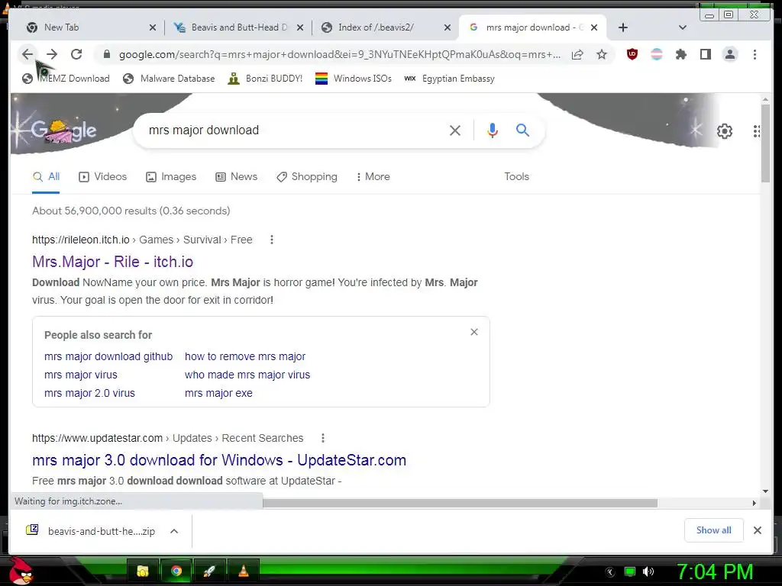The image size is (782, 586).
Task: Expand tab search chevron
Action: (x=682, y=27)
